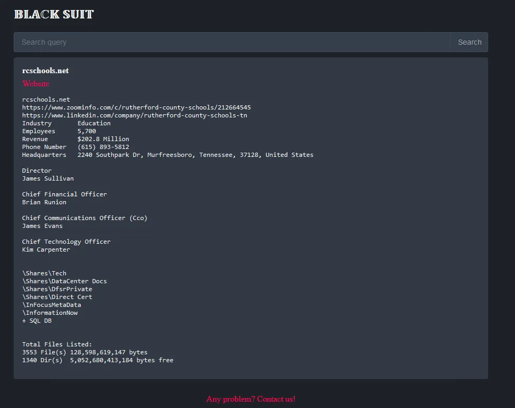Viewport: 515px width, 408px height.
Task: Click the Headquarters address line
Action: 168,155
